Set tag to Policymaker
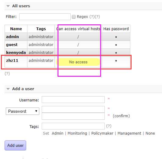The height and width of the screenshot is (159, 162). (102, 133)
